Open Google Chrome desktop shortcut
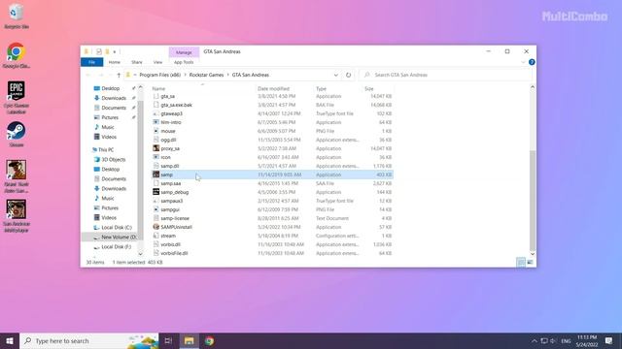The image size is (622, 349). [x=17, y=55]
